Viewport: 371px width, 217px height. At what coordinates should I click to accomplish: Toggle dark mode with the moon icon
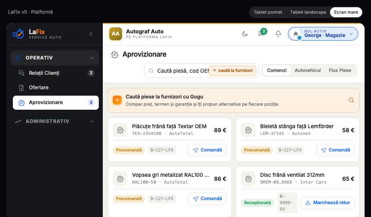click(x=245, y=34)
